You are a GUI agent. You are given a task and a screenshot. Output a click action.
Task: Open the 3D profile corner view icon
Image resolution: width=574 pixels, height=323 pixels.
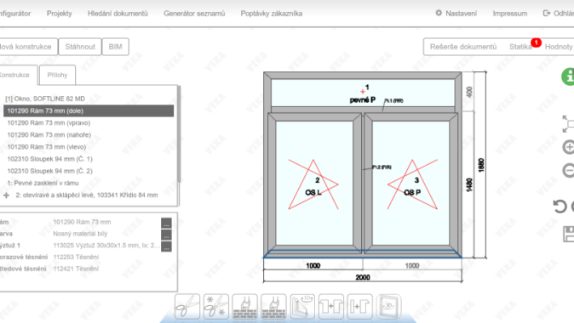(302, 306)
